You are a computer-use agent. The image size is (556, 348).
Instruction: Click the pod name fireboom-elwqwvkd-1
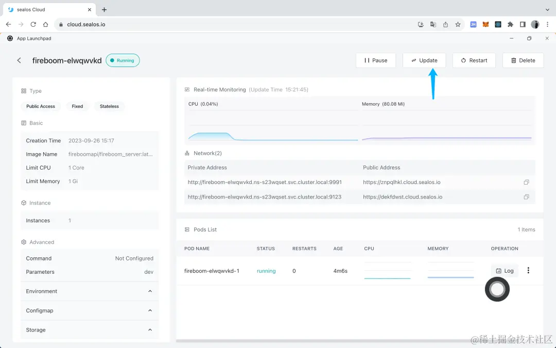tap(212, 271)
